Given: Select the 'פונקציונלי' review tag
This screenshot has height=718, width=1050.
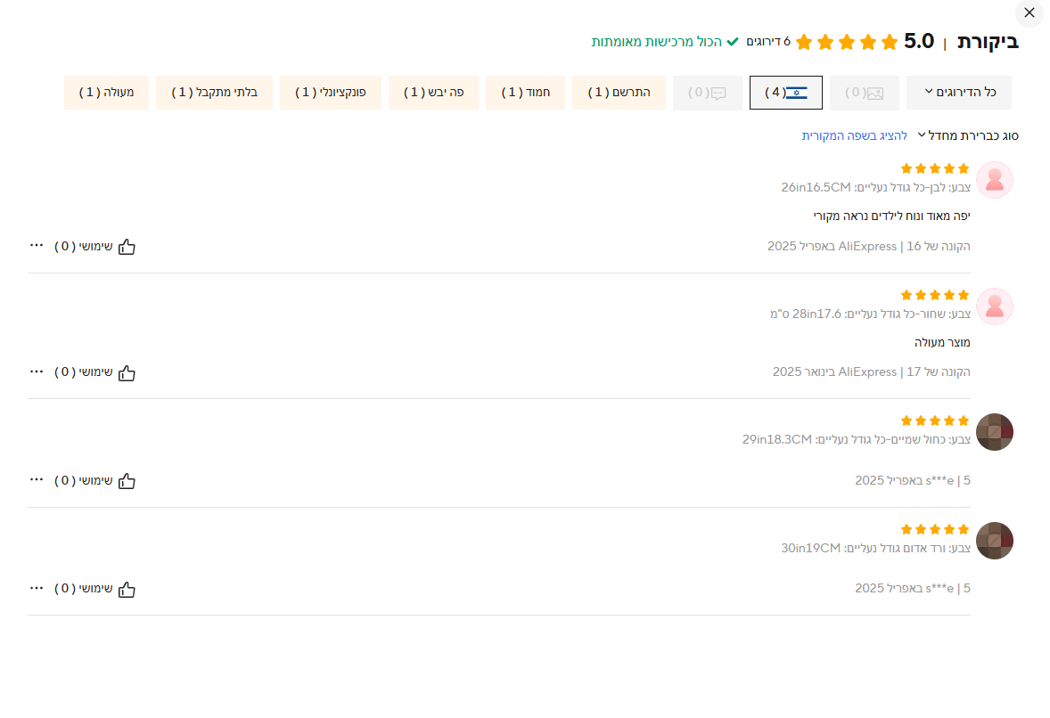Looking at the screenshot, I should click(331, 93).
